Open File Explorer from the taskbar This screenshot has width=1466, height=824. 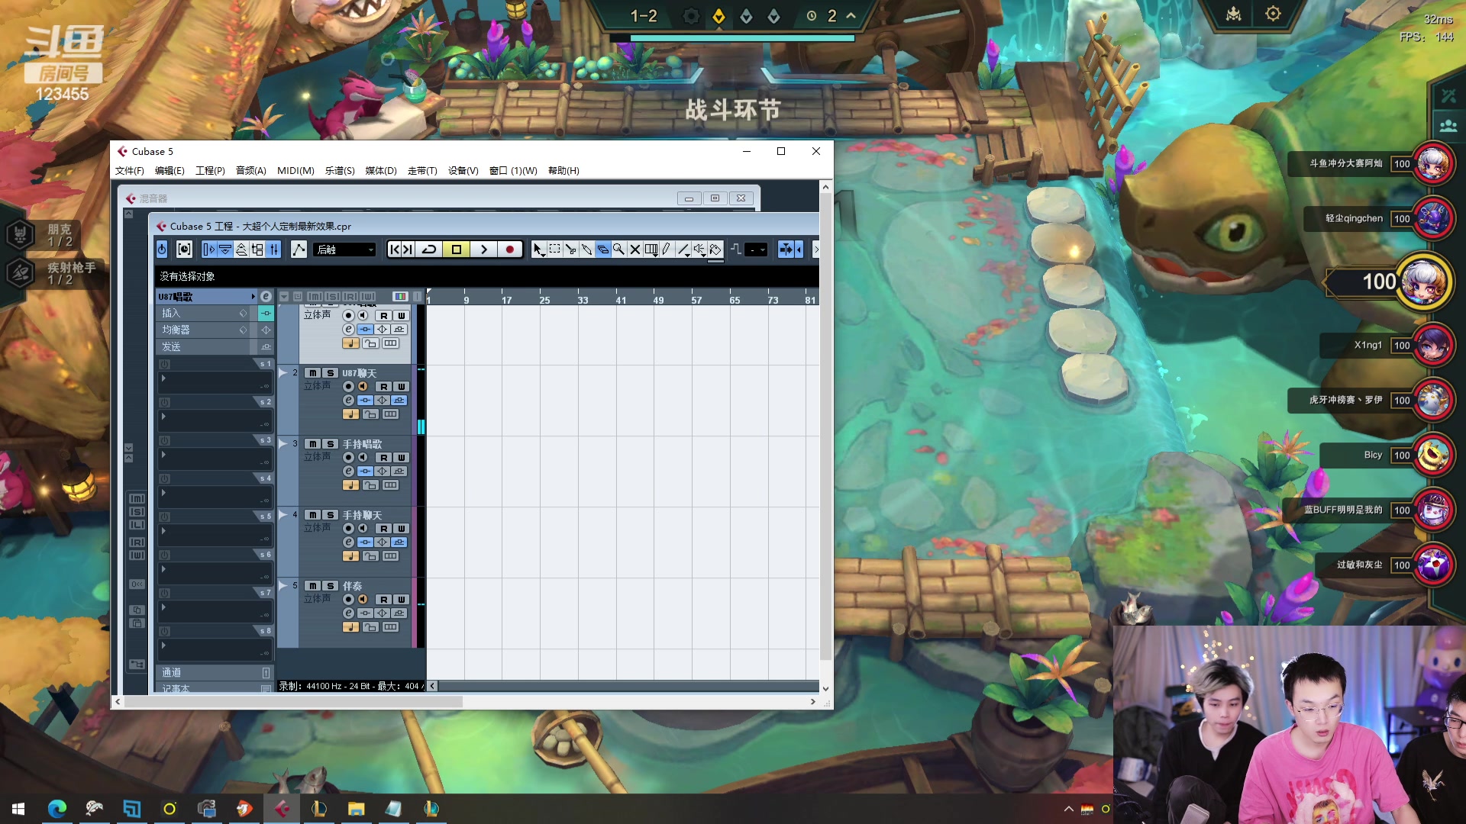(x=357, y=809)
